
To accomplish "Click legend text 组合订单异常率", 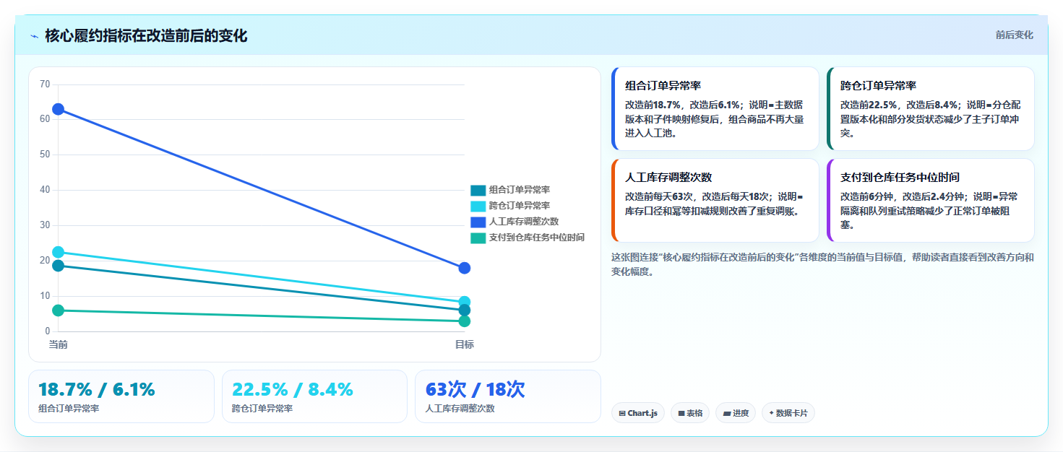I will click(x=520, y=191).
